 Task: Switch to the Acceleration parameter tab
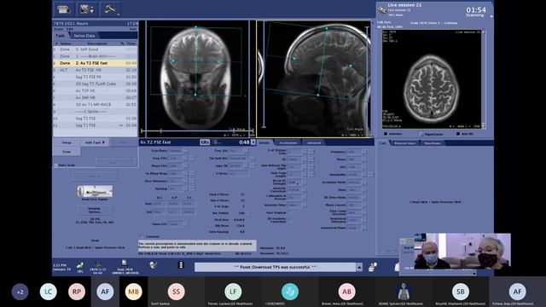[288, 142]
